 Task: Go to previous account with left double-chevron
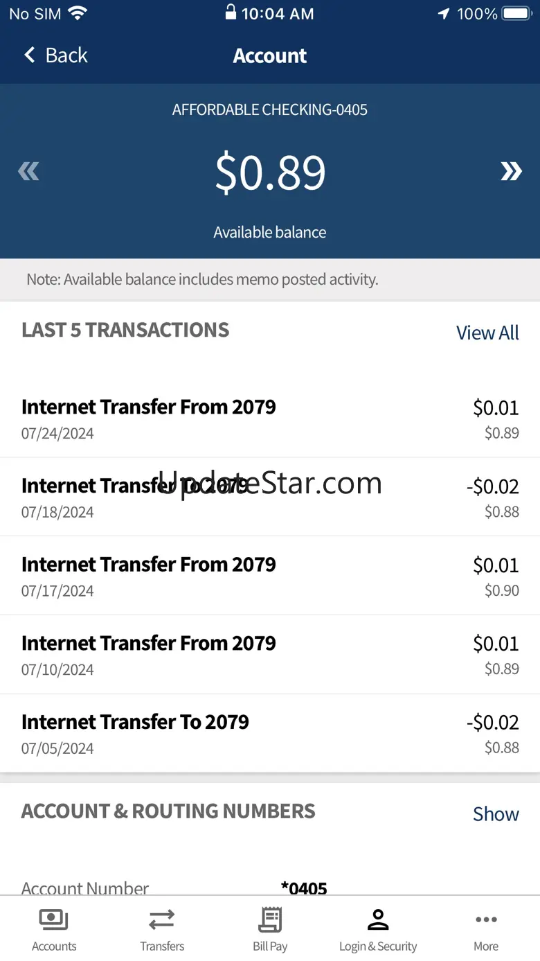coord(28,171)
